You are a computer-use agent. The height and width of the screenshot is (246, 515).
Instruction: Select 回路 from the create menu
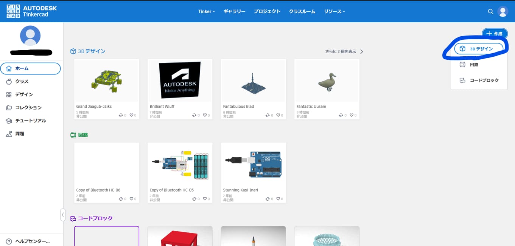[x=474, y=65]
